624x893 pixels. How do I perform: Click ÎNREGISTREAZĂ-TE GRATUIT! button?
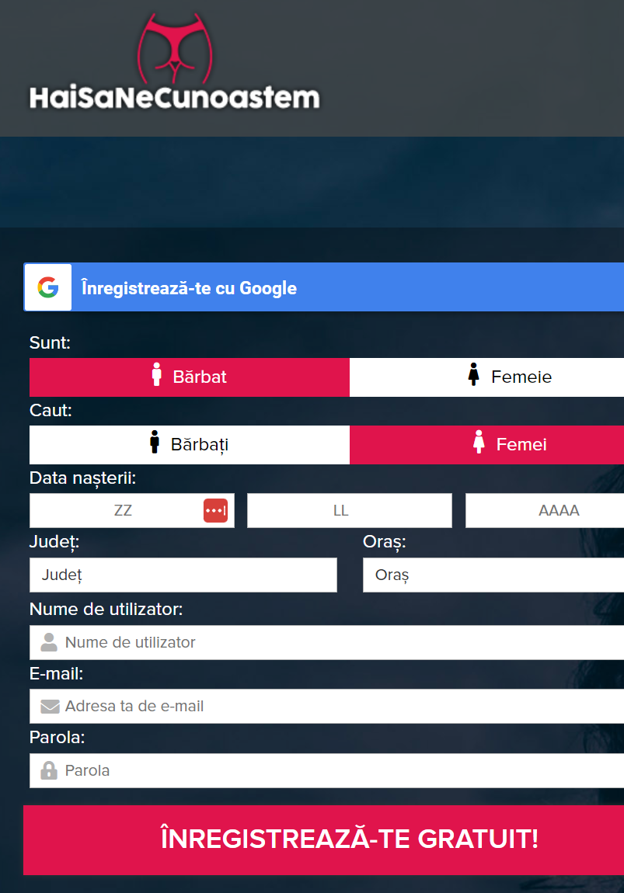[324, 839]
